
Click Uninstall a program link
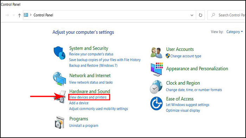coord(84,126)
